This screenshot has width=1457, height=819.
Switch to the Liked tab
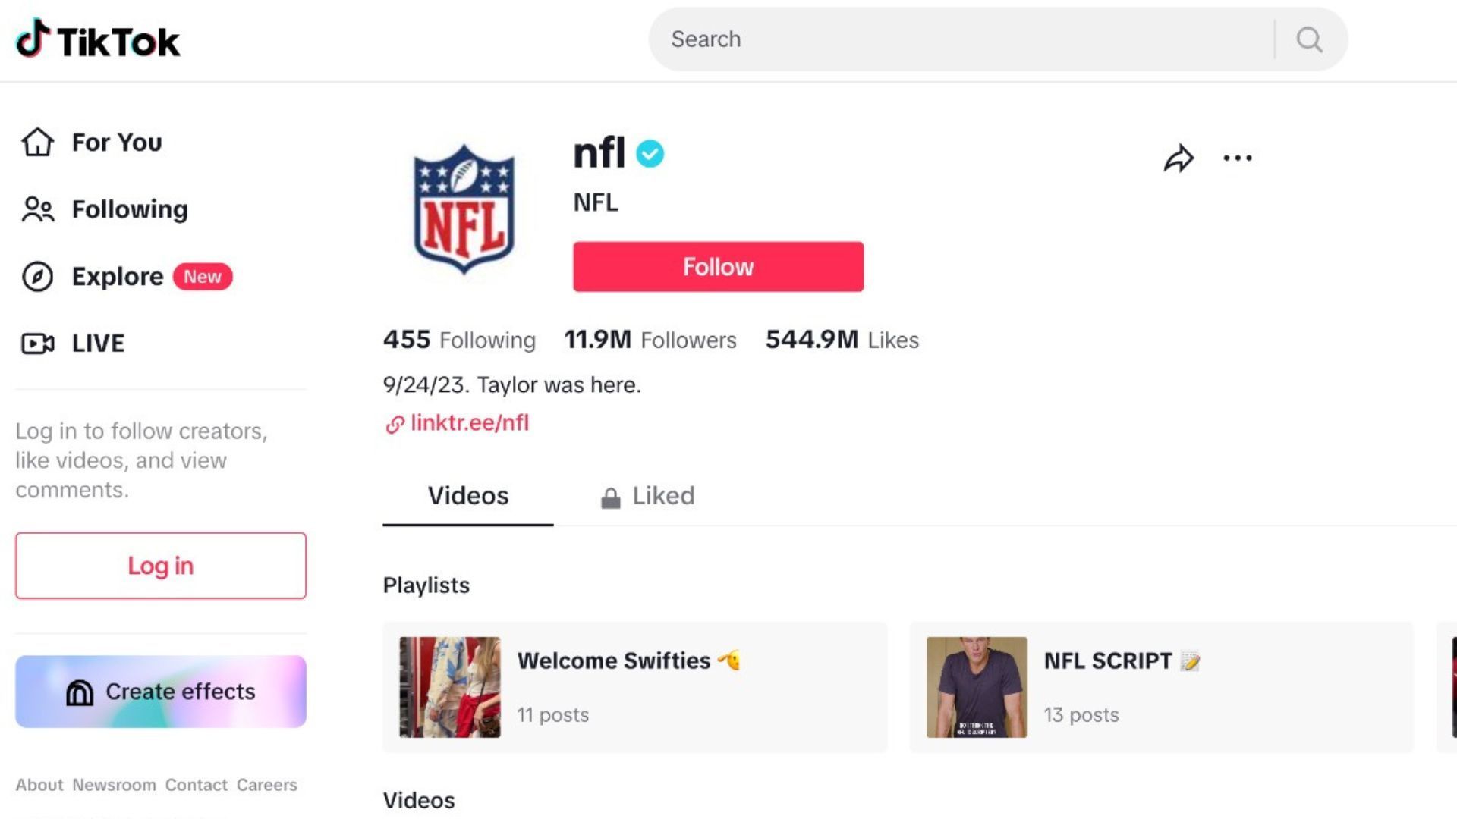647,496
